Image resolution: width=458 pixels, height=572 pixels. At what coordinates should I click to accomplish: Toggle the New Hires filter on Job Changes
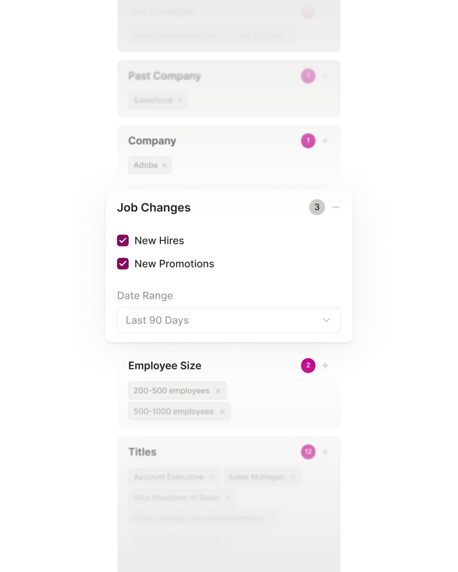(x=123, y=240)
